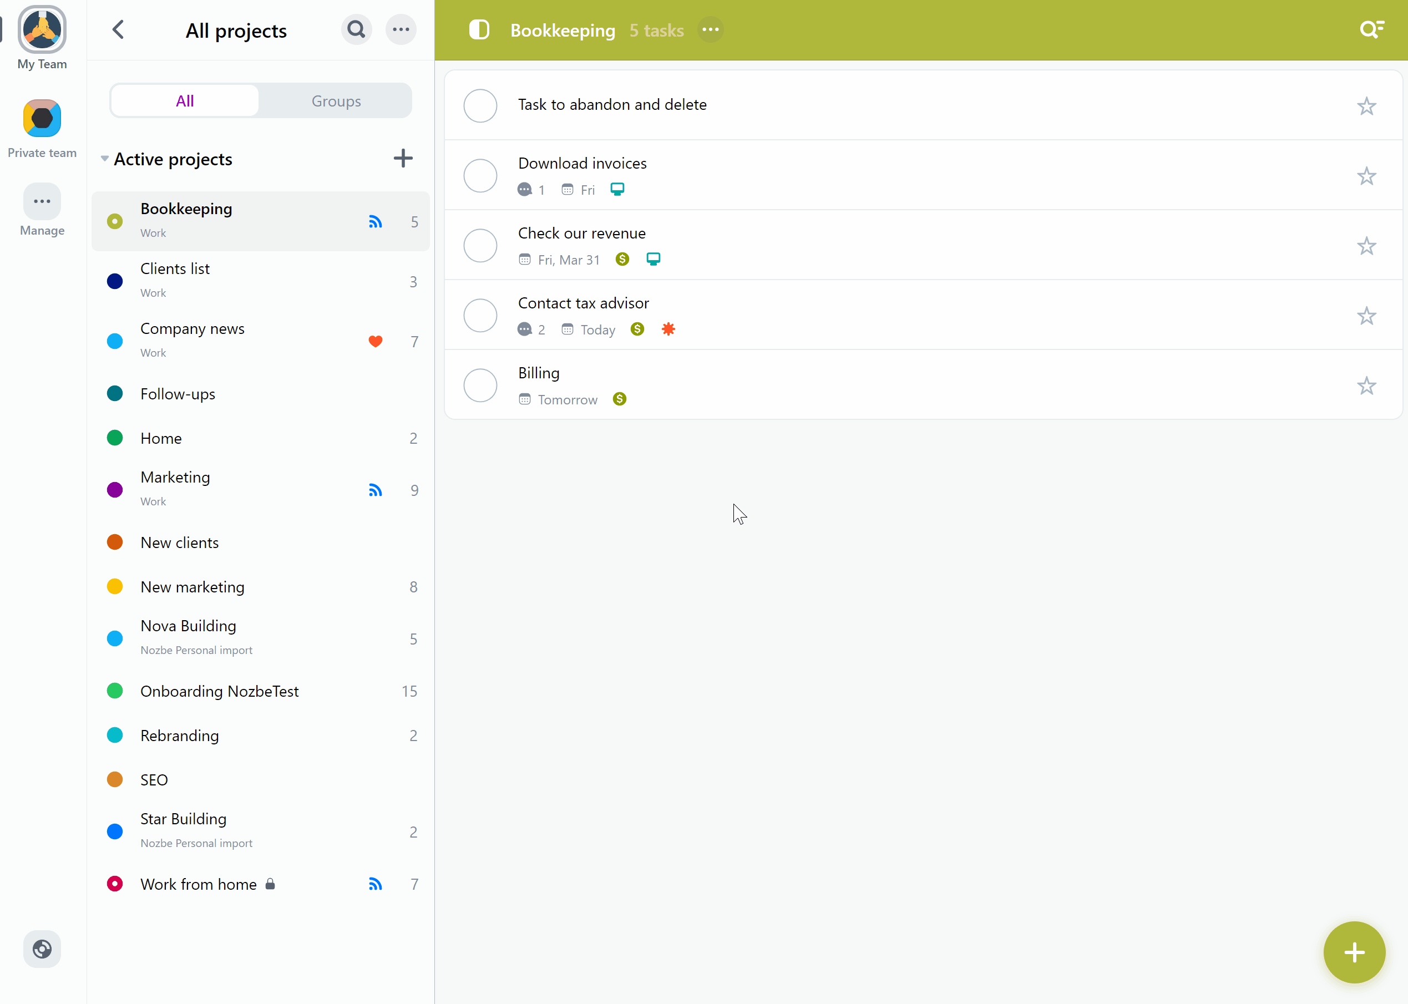Open the Rebranding project
1408x1004 pixels.
260,735
